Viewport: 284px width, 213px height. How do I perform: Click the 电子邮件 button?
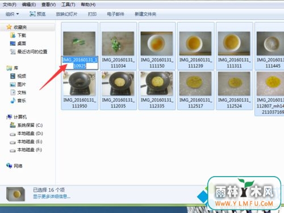pos(115,14)
